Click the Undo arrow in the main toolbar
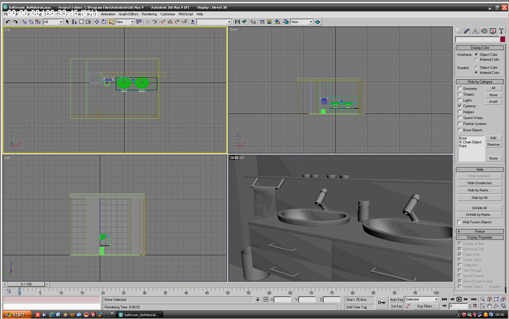The image size is (509, 319). pos(8,22)
